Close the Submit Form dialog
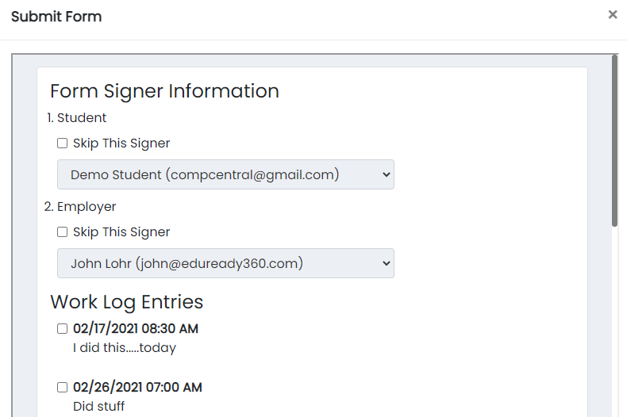Screen dimensions: 627x417 pos(612,15)
